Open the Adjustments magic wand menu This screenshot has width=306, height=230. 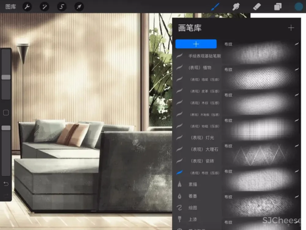click(x=45, y=6)
